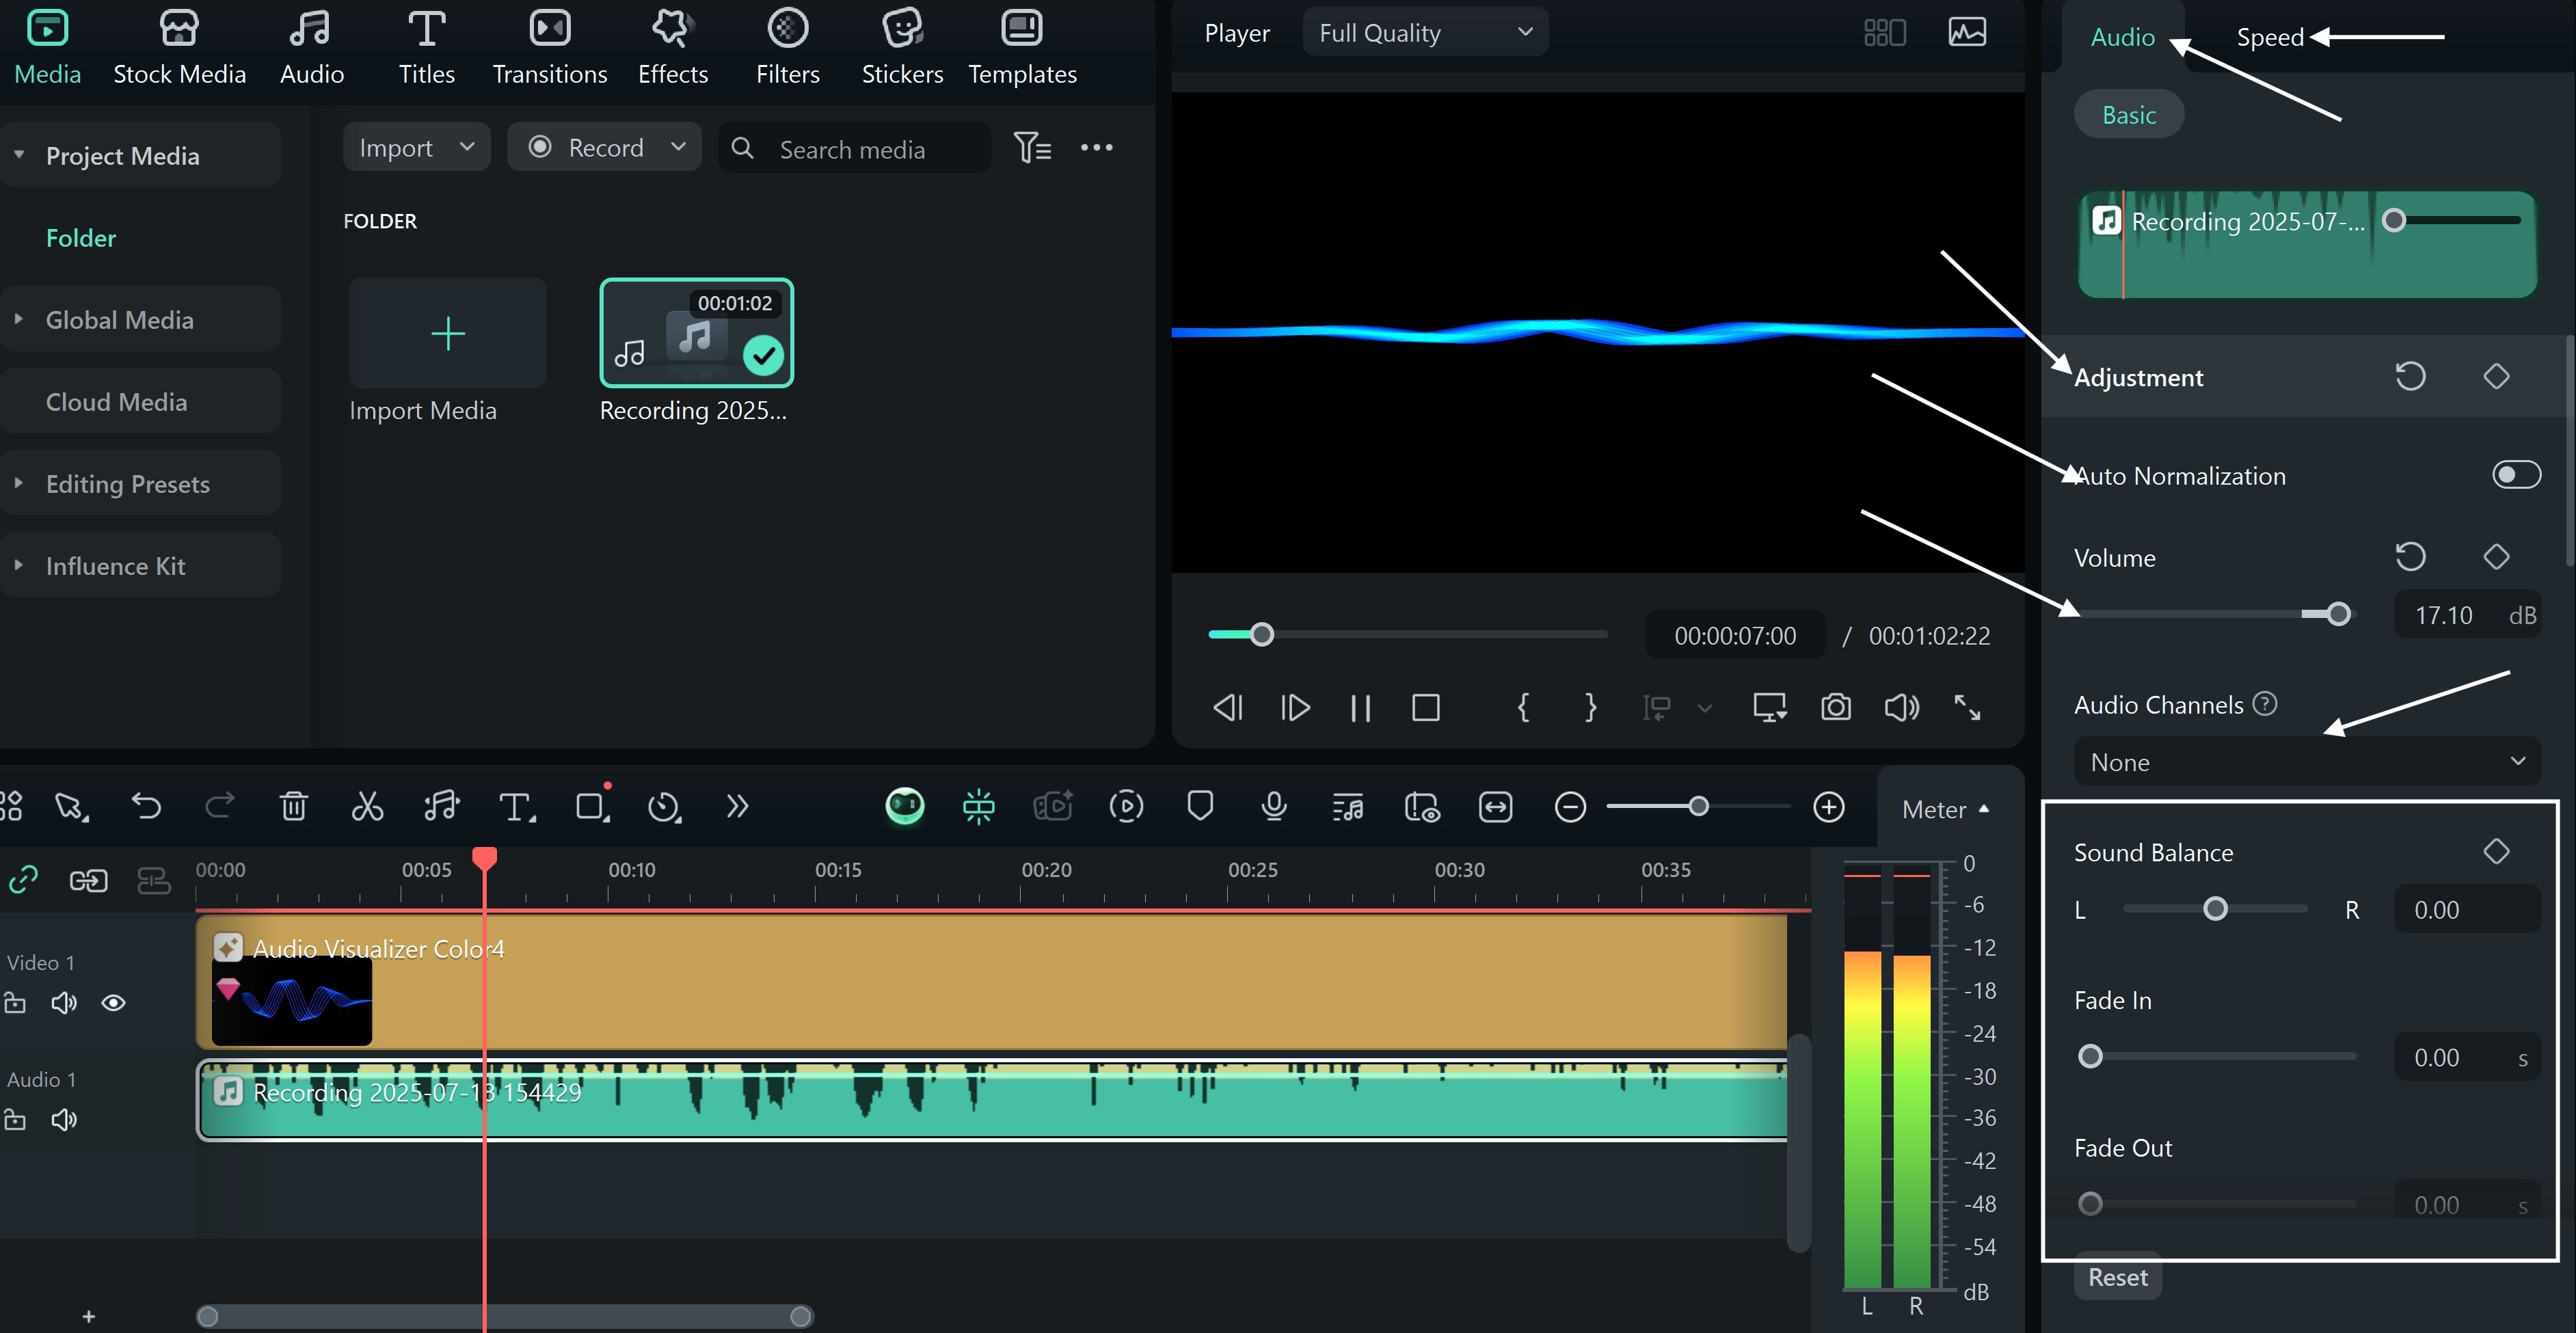Open the Record dropdown
The width and height of the screenshot is (2576, 1333).
(604, 148)
